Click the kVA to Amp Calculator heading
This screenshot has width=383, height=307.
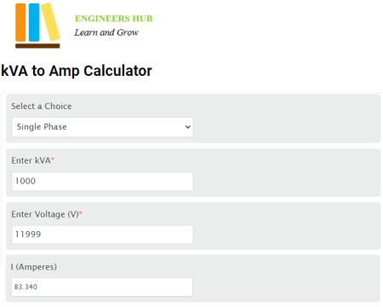77,71
